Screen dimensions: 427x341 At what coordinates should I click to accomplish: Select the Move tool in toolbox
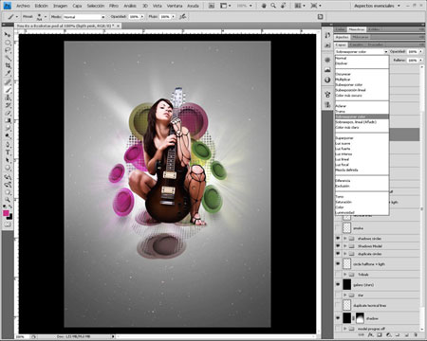click(x=8, y=34)
